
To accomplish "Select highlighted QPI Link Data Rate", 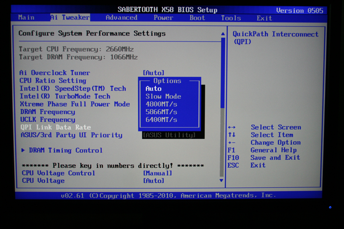I will coord(55,127).
